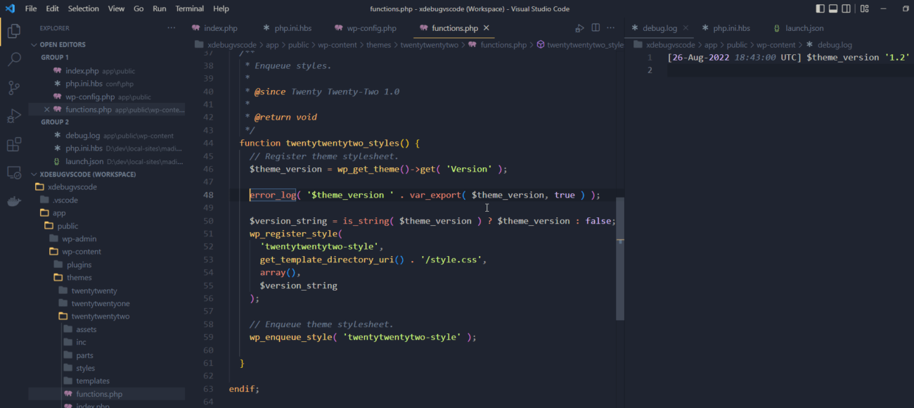Viewport: 914px width, 408px height.
Task: Run or debug the current PHP file
Action: point(581,27)
